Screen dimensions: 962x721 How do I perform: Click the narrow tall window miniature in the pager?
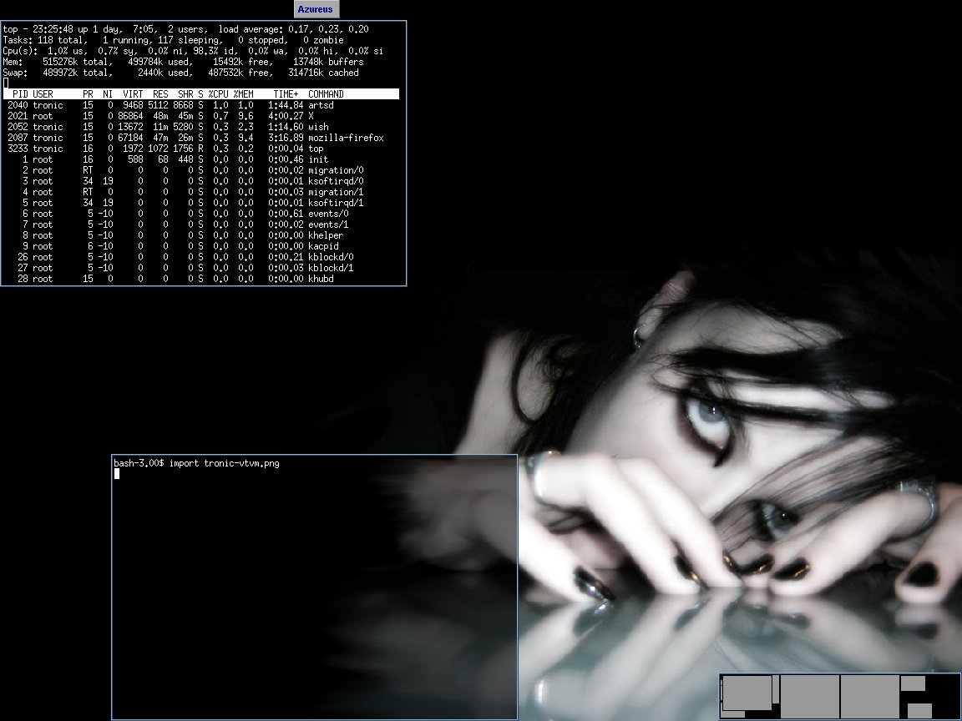[776, 690]
